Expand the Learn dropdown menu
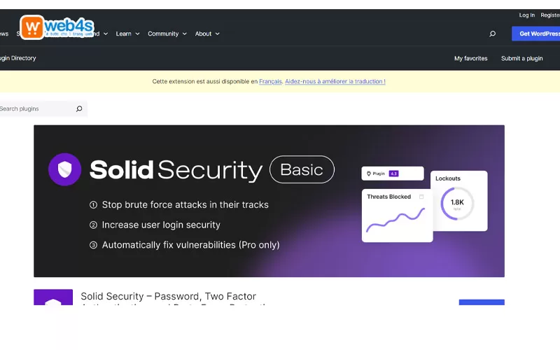Viewport: 560px width, 350px height. point(127,34)
